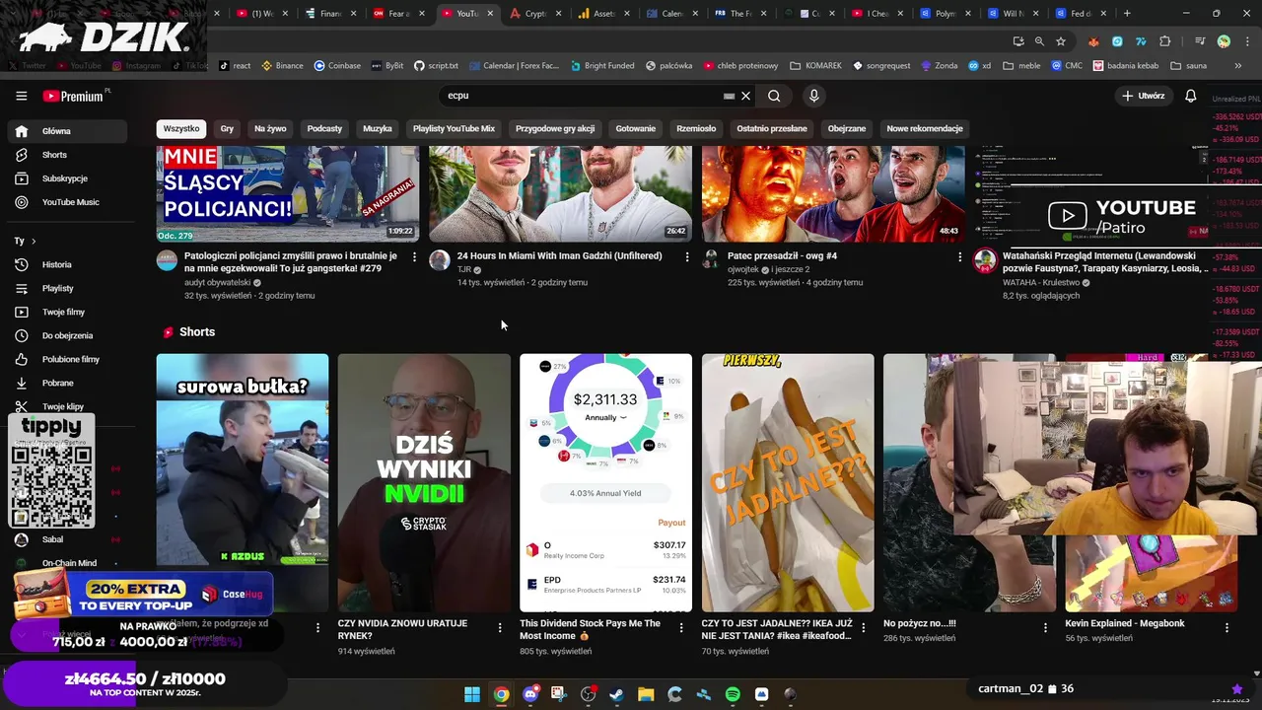Go to Główna in sidebar
The width and height of the screenshot is (1262, 710).
pyautogui.click(x=65, y=131)
